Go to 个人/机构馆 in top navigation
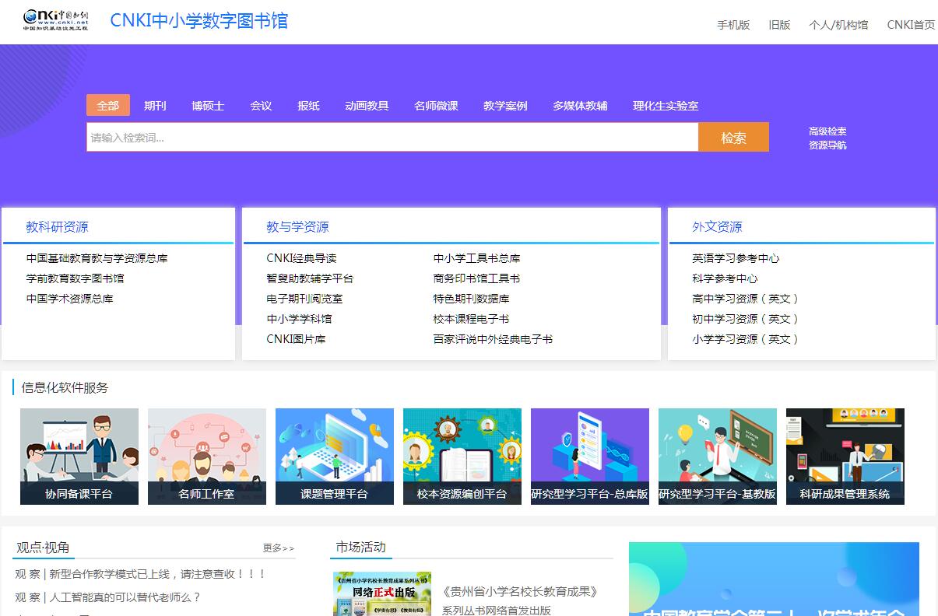This screenshot has height=616, width=938. 838,25
